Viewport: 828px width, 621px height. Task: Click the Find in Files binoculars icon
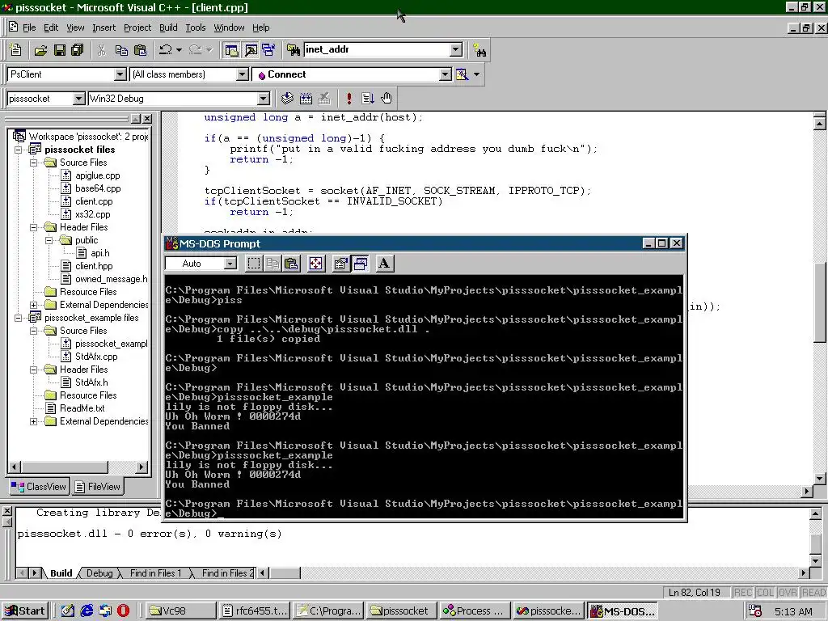click(294, 50)
